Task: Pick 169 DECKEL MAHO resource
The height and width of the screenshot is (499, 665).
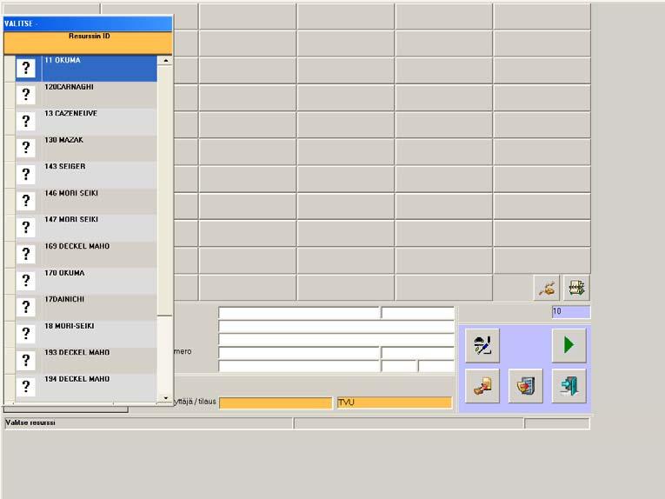Action: (87, 255)
